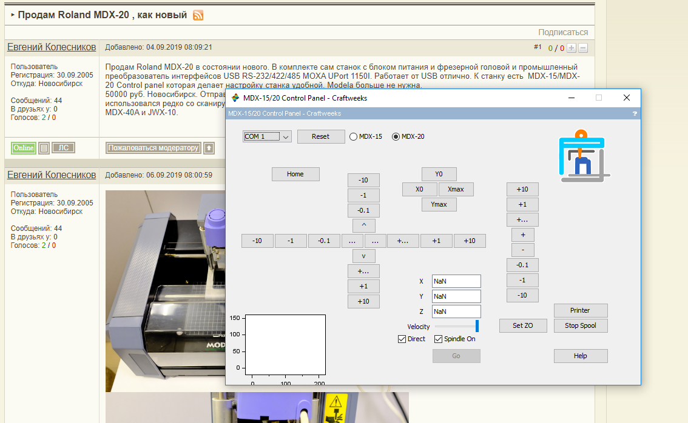Click the Подписаться subscribe link
Screen dimensions: 688x423
563,33
